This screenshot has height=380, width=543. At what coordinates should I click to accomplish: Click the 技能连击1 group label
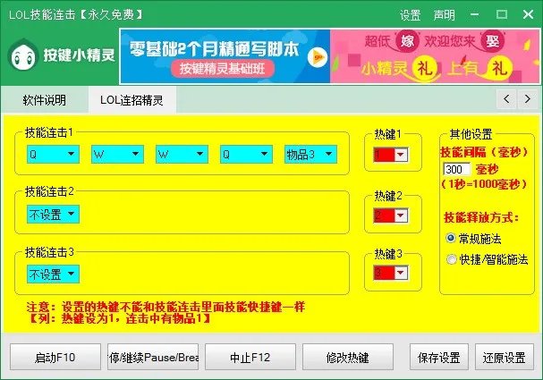49,132
